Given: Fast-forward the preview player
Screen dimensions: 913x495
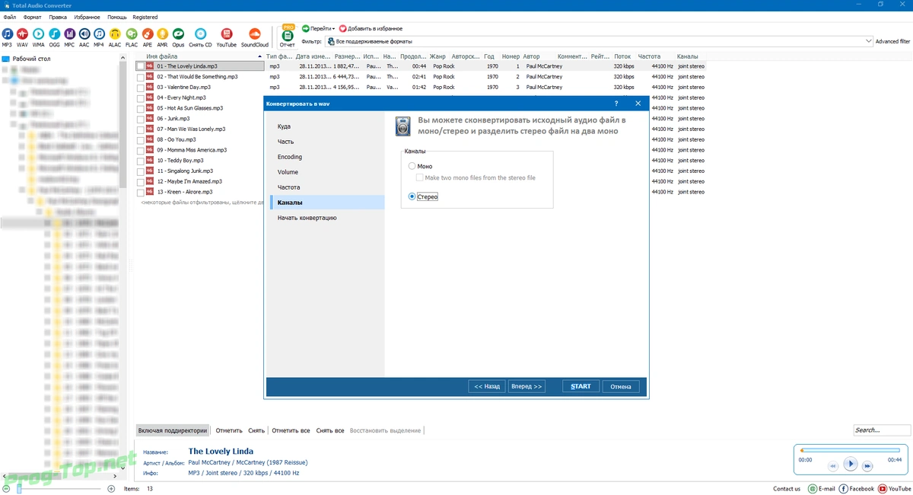Looking at the screenshot, I should pyautogui.click(x=867, y=465).
